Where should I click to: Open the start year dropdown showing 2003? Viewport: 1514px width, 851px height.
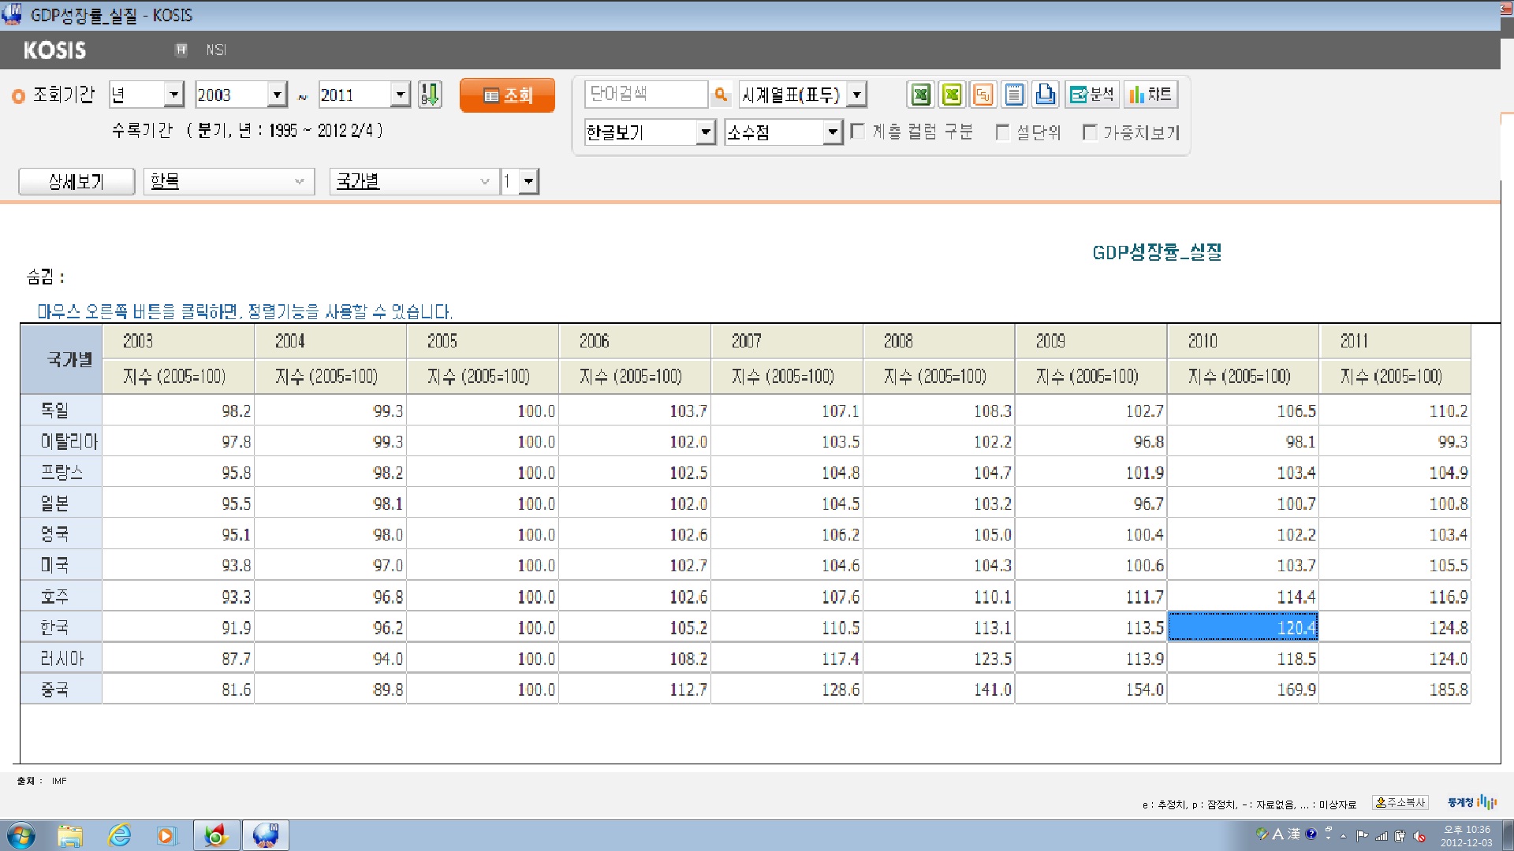pos(241,95)
